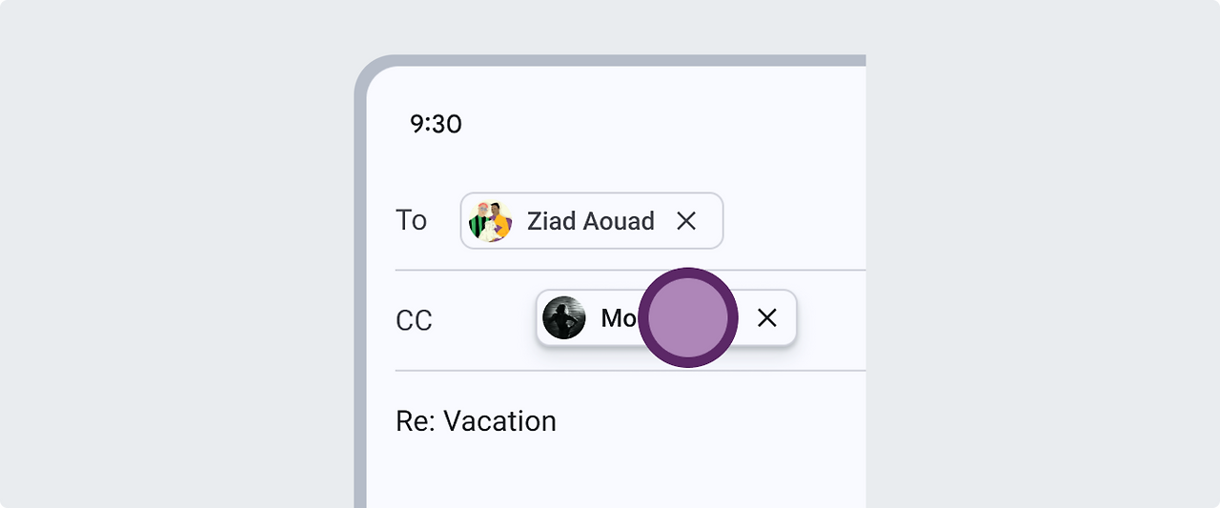Click the "To" field label
This screenshot has width=1220, height=508.
(411, 220)
